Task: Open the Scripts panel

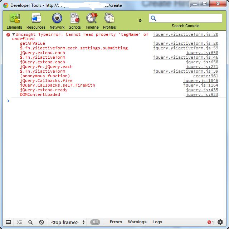Action: tap(75, 21)
